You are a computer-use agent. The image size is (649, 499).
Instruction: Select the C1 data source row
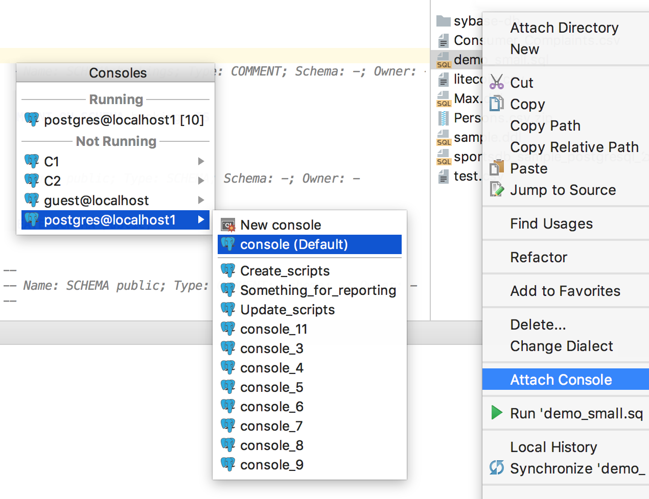click(x=115, y=162)
